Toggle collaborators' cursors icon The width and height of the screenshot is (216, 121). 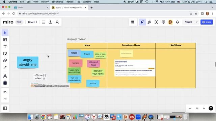[x=142, y=22]
